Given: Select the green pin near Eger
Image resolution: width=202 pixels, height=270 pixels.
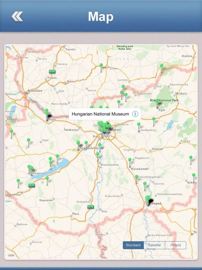Looking at the screenshot, I should tap(157, 101).
